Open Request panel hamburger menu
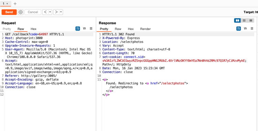This screenshot has height=131, width=258. coord(91,28)
